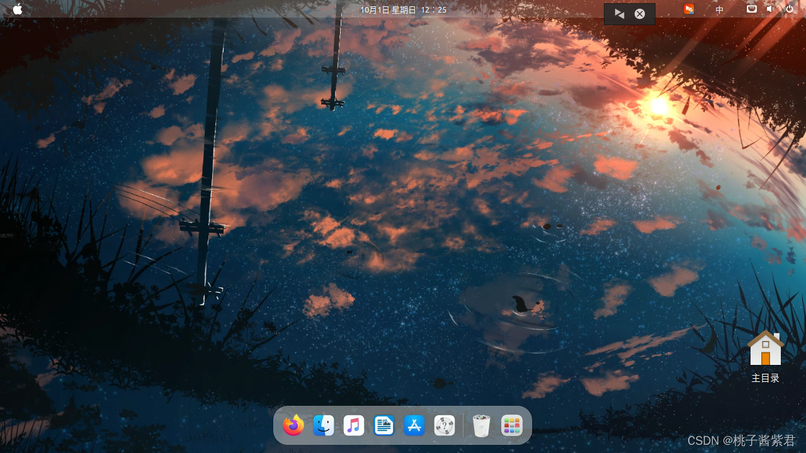Viewport: 806px width, 453px height.
Task: Open the 主目录 home folder desktop icon
Action: (x=766, y=356)
